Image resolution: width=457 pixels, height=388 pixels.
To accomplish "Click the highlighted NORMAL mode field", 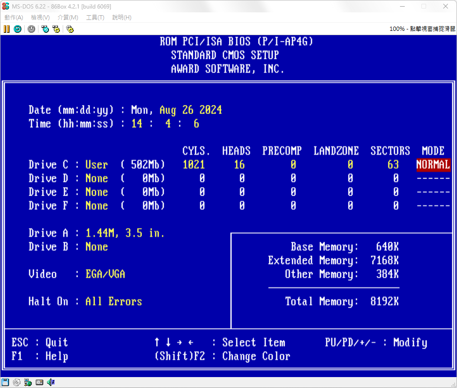I will tap(433, 165).
